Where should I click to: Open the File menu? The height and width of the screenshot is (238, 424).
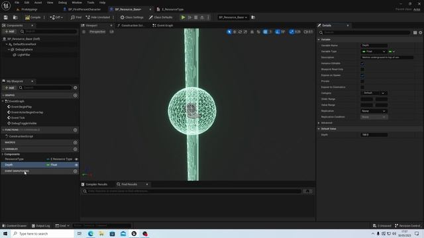tap(17, 3)
